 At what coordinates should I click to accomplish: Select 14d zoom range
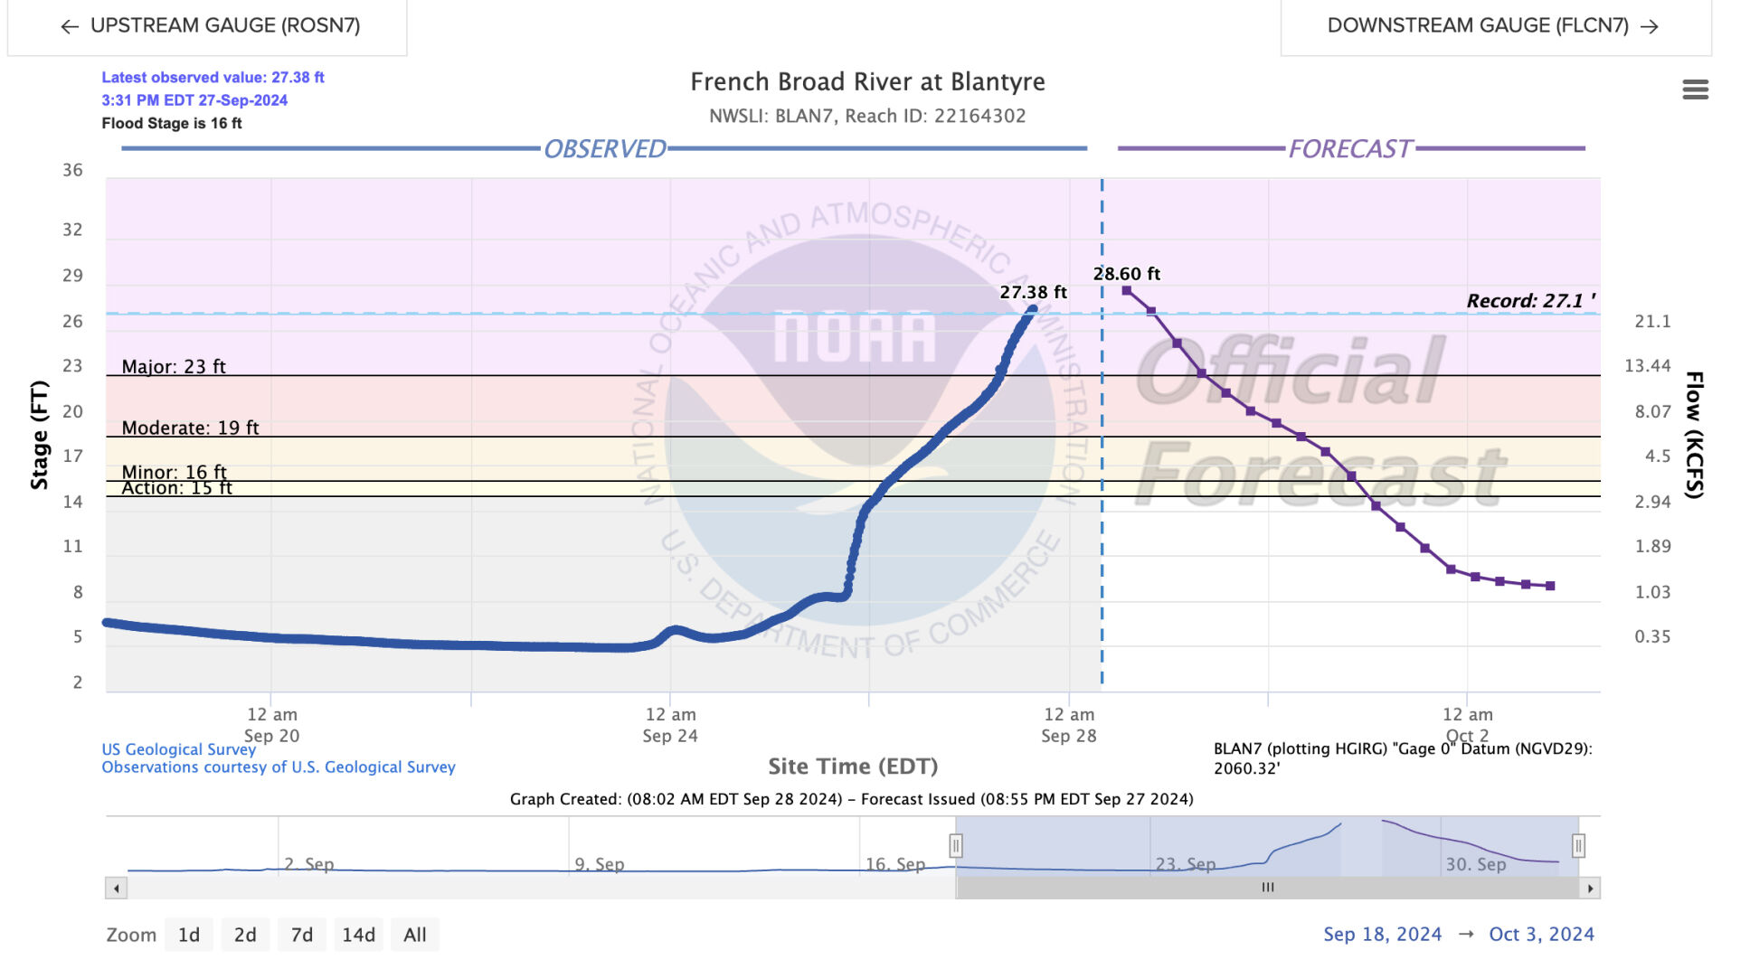(358, 935)
